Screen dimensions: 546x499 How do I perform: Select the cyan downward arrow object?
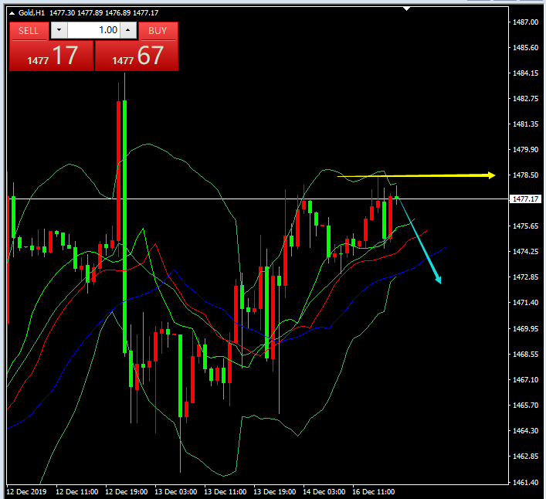click(x=421, y=243)
